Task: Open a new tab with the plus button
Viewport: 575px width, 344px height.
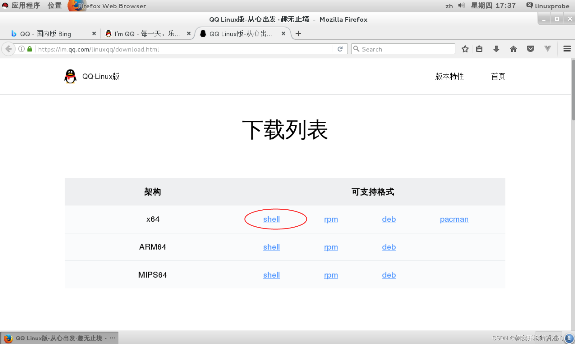Action: click(x=298, y=33)
